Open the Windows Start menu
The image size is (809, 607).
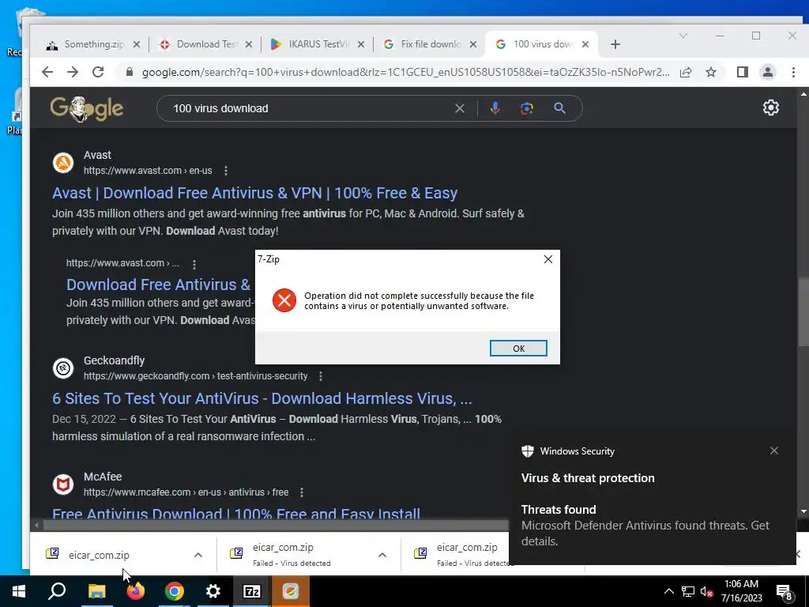(19, 591)
